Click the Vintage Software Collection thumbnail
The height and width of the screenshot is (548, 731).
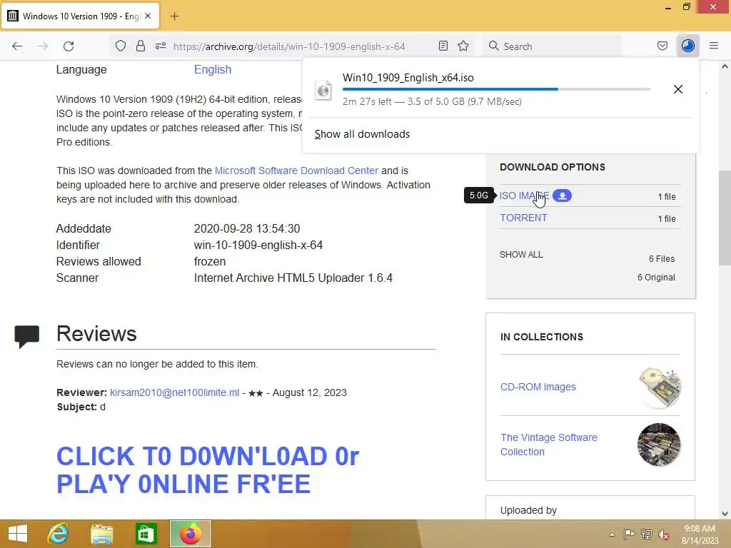[x=659, y=445]
